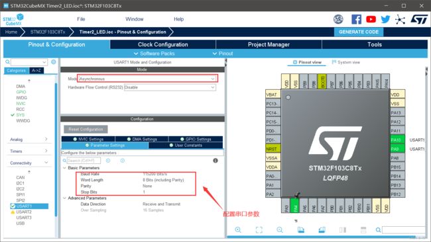Viewport: 431px width, 242px height.
Task: Open the category search combo box
Action: click(x=29, y=62)
